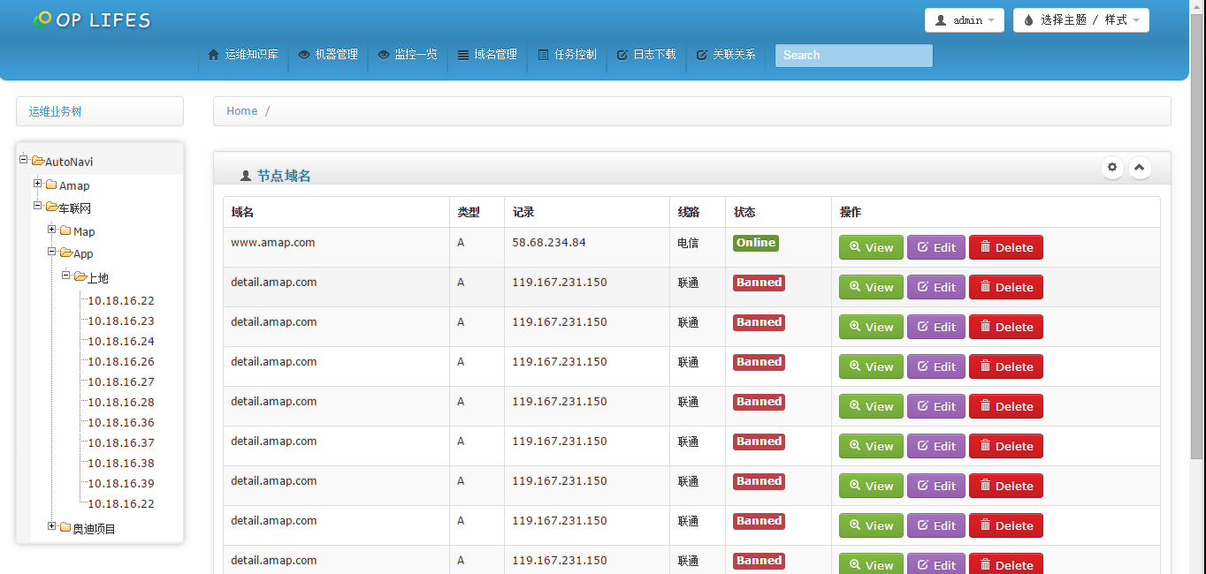Open 运维知识库 menu item
This screenshot has height=574, width=1206.
pyautogui.click(x=243, y=55)
